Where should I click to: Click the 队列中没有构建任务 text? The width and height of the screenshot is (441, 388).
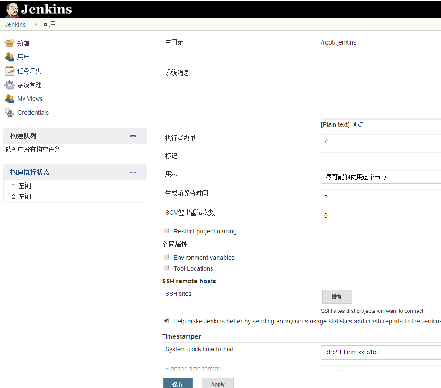click(33, 149)
